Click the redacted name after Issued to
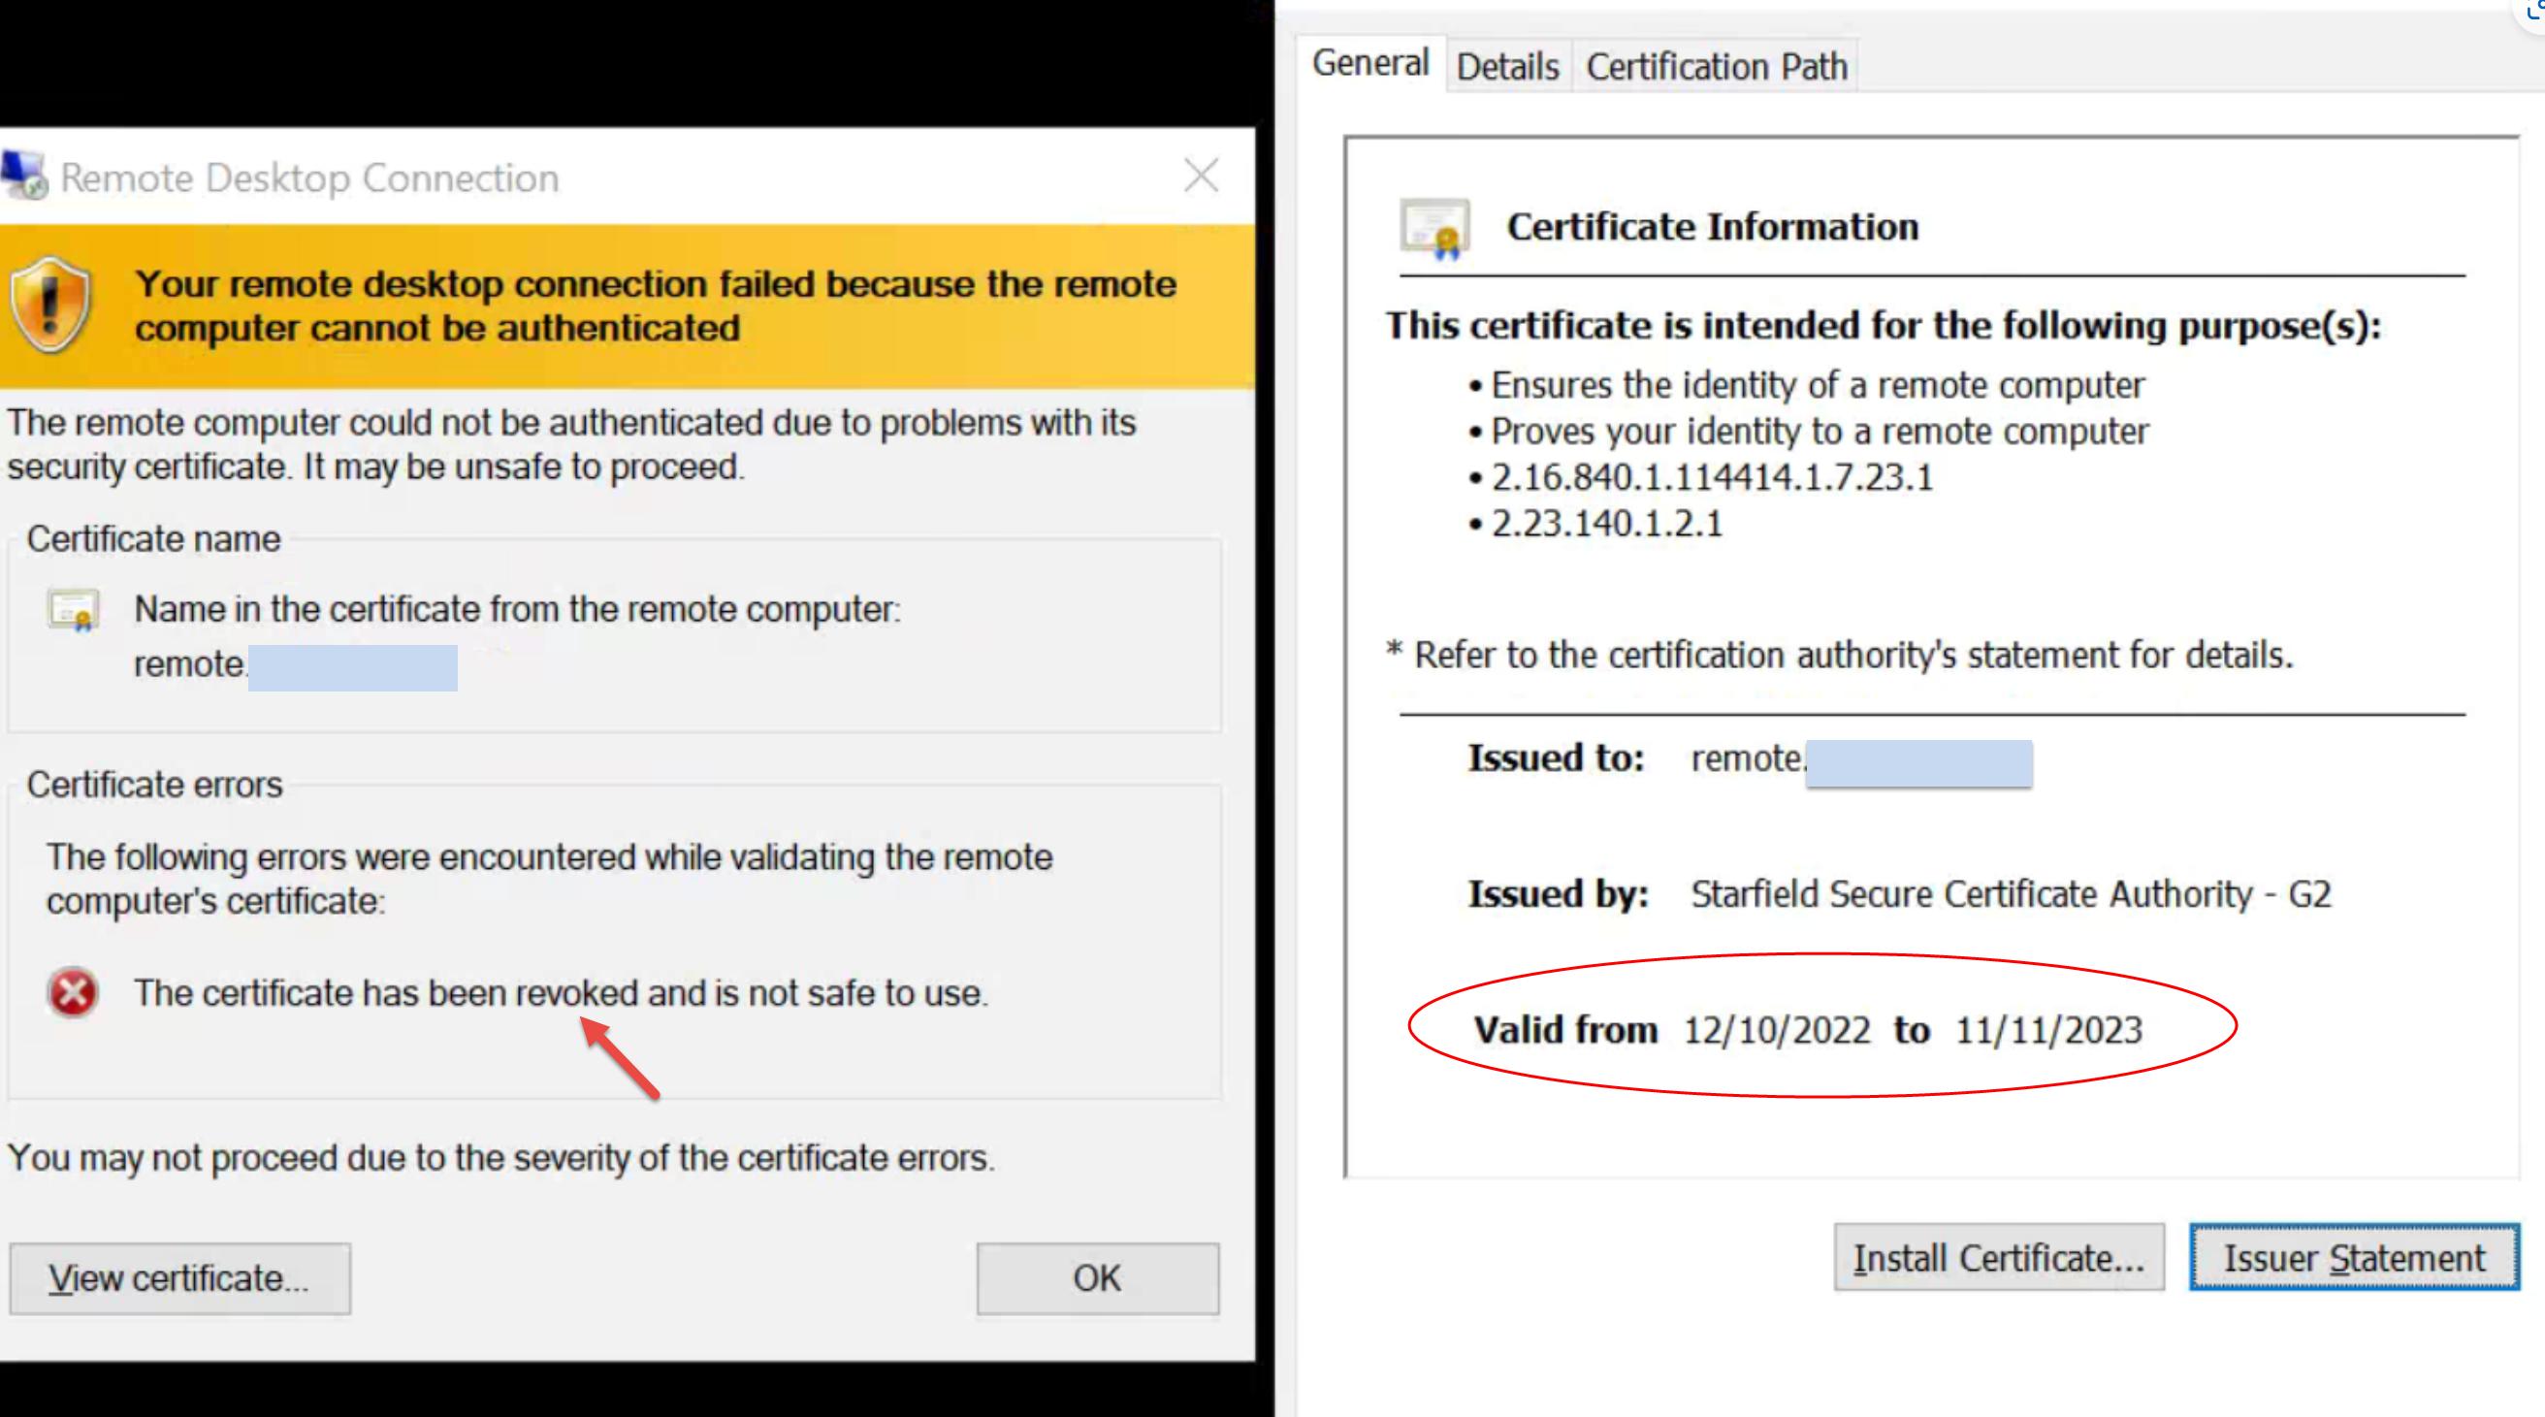 [x=1917, y=764]
